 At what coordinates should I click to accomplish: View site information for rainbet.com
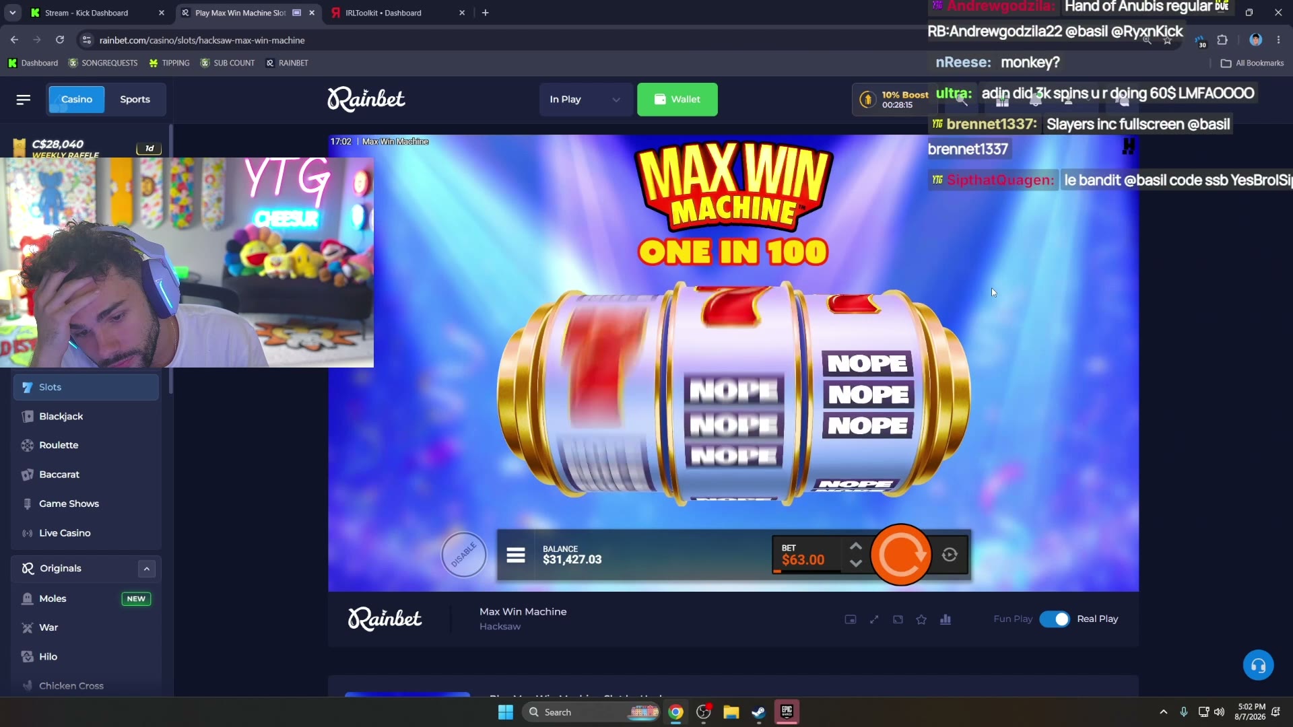86,40
